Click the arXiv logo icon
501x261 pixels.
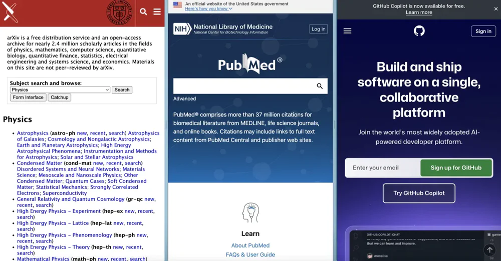(11, 12)
